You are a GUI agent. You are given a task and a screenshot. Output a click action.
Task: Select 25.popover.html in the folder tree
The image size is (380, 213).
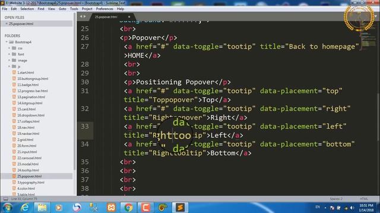click(29, 176)
